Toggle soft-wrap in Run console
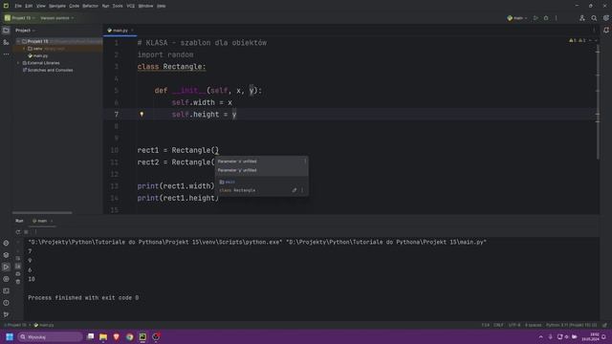This screenshot has width=612, height=344. (x=18, y=258)
